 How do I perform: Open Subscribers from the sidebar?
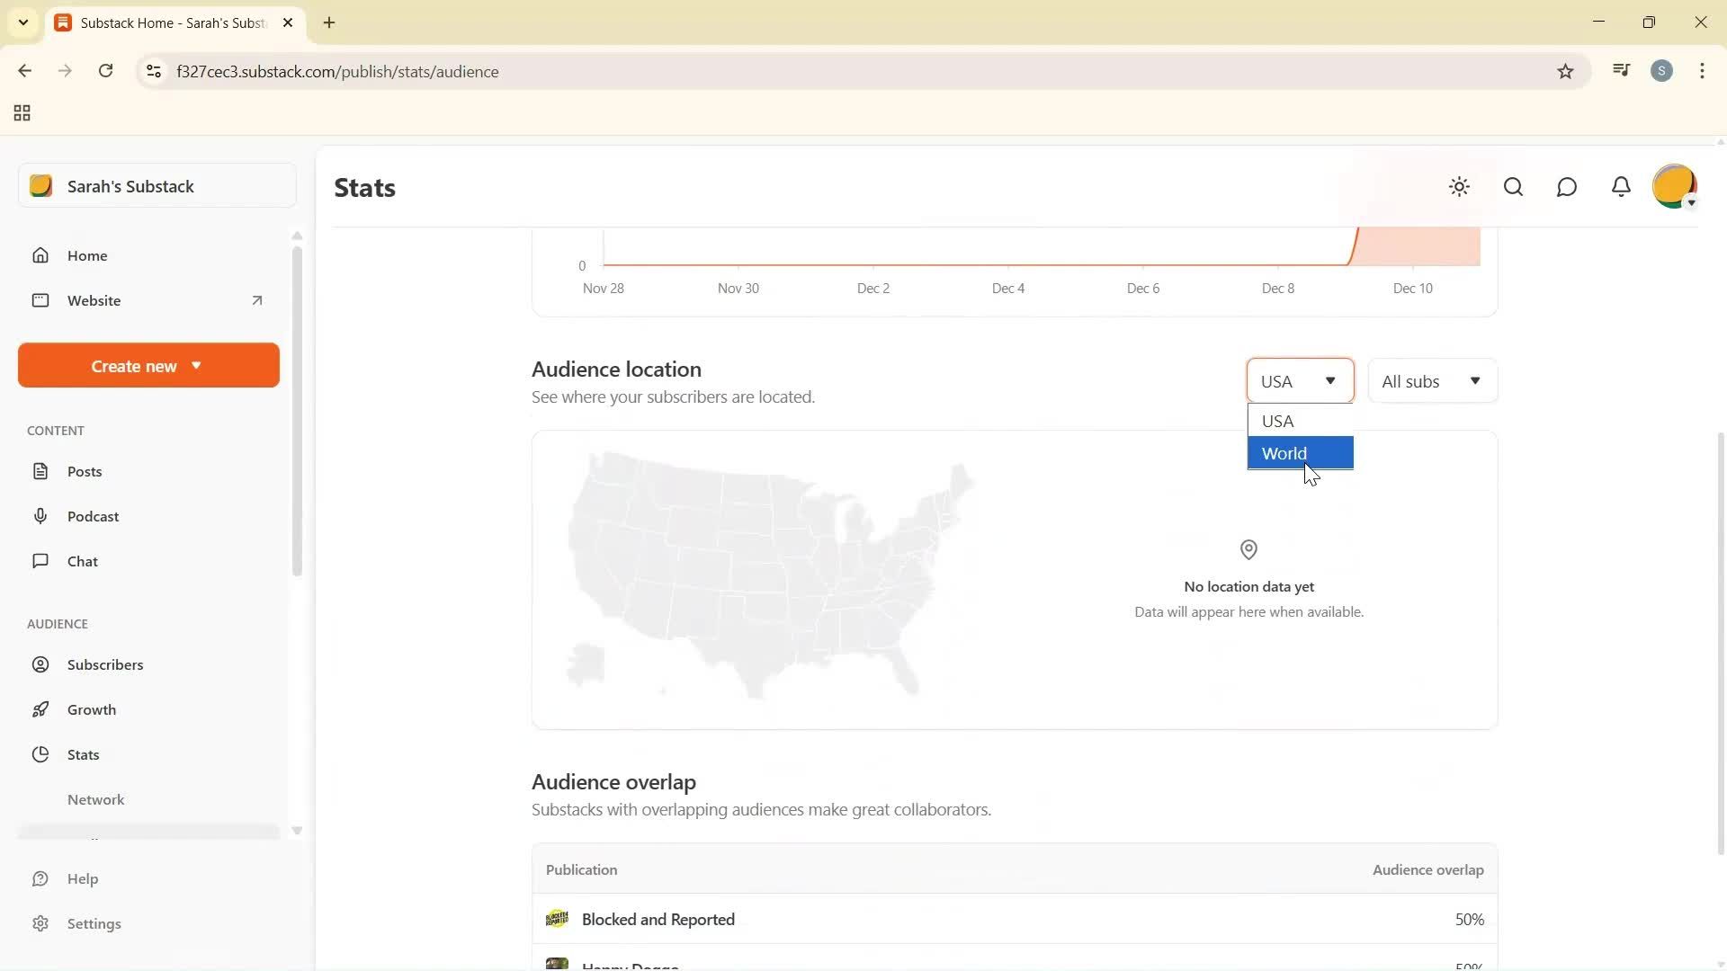pos(105,664)
